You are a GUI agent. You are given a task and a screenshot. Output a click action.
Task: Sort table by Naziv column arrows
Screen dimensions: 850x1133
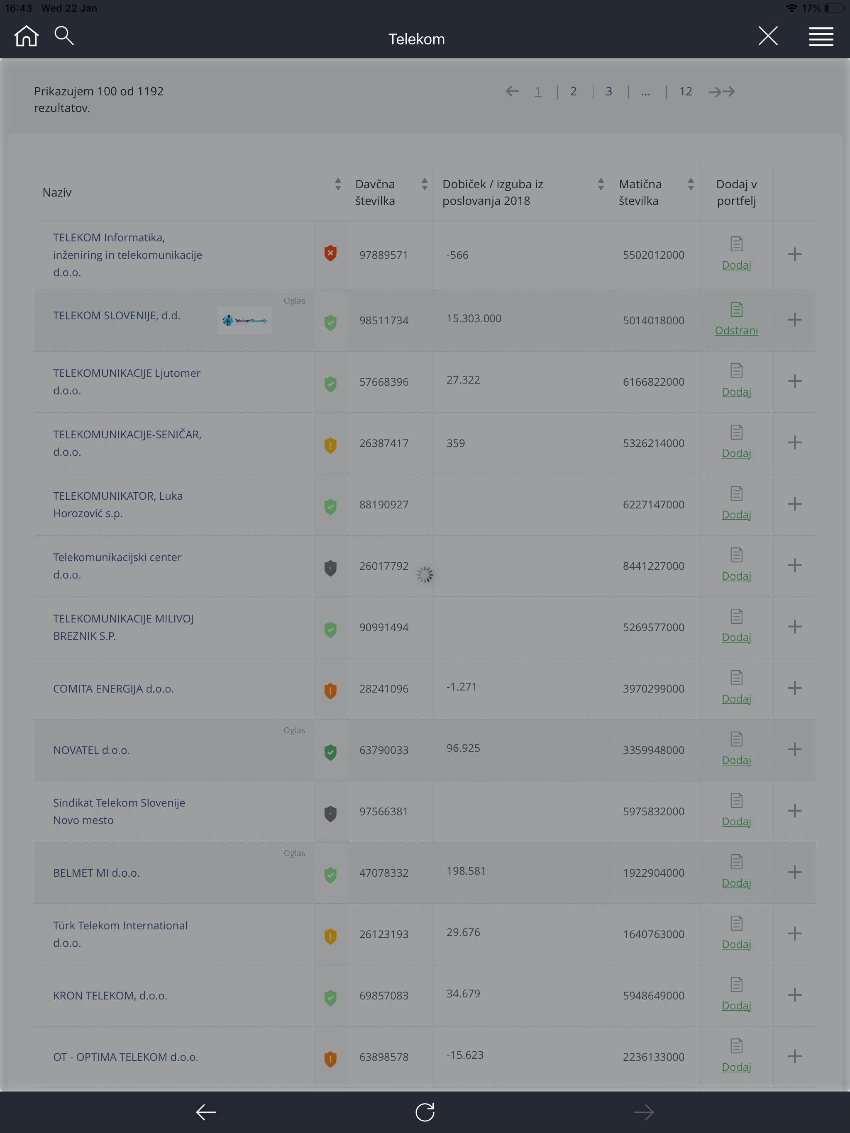338,185
